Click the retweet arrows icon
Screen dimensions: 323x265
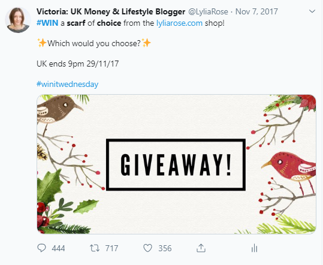pyautogui.click(x=95, y=248)
